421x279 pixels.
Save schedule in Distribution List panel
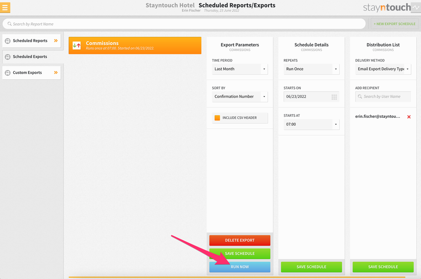(x=383, y=267)
